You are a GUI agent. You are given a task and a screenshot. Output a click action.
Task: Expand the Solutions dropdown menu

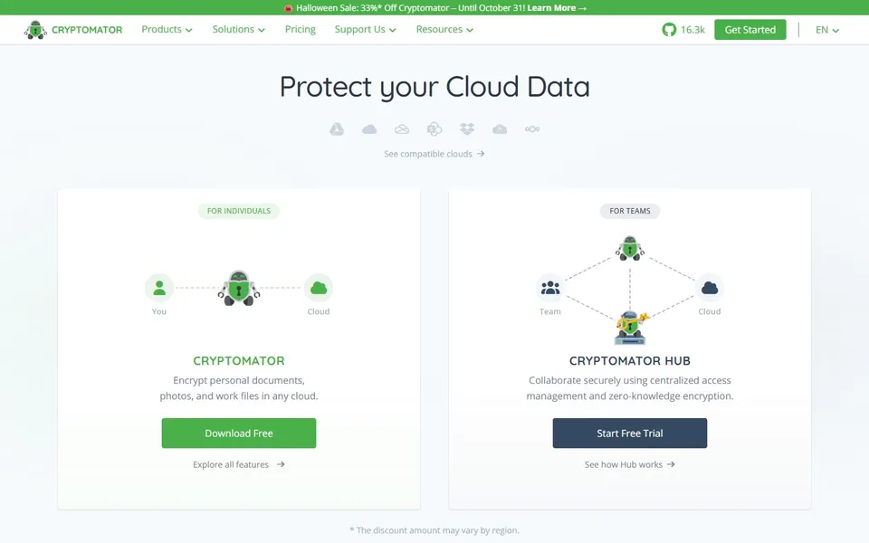click(238, 29)
